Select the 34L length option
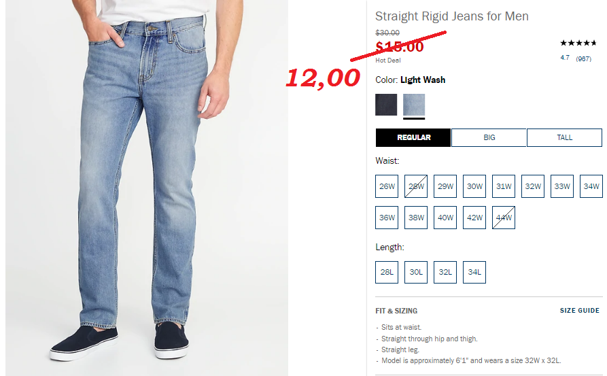 click(474, 272)
